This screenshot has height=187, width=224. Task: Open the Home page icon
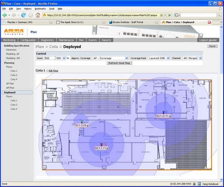tap(38, 15)
